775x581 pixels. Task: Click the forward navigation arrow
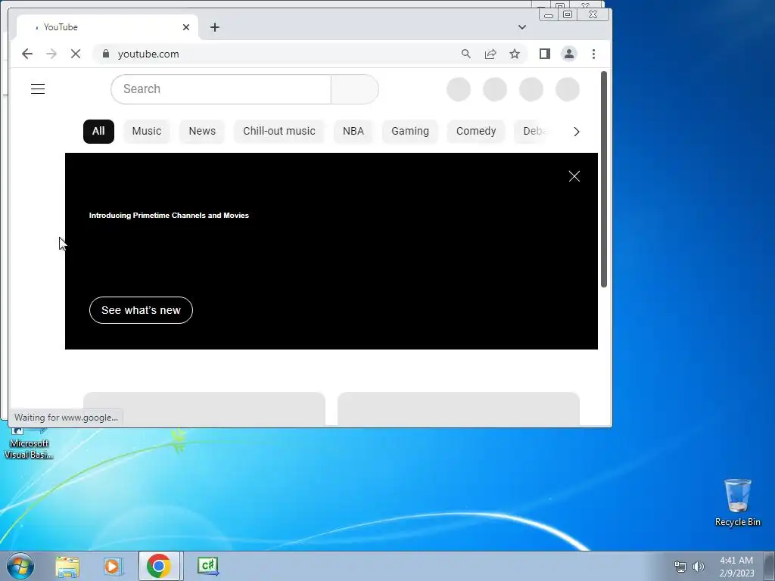pyautogui.click(x=51, y=54)
